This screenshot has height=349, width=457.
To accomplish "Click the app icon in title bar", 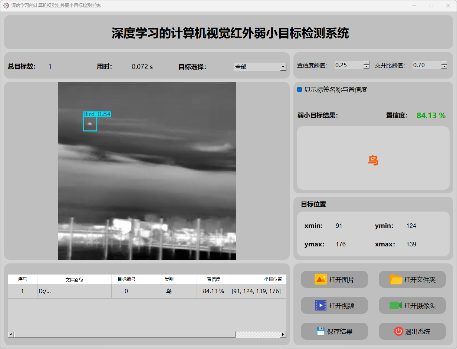I will point(6,6).
